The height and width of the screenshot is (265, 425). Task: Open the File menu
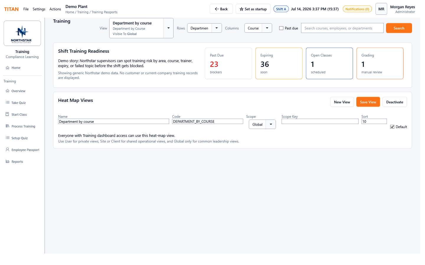click(x=26, y=9)
